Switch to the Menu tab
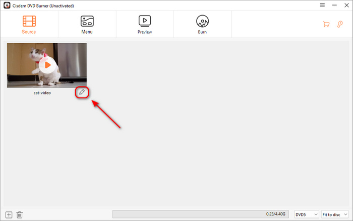 pos(87,25)
